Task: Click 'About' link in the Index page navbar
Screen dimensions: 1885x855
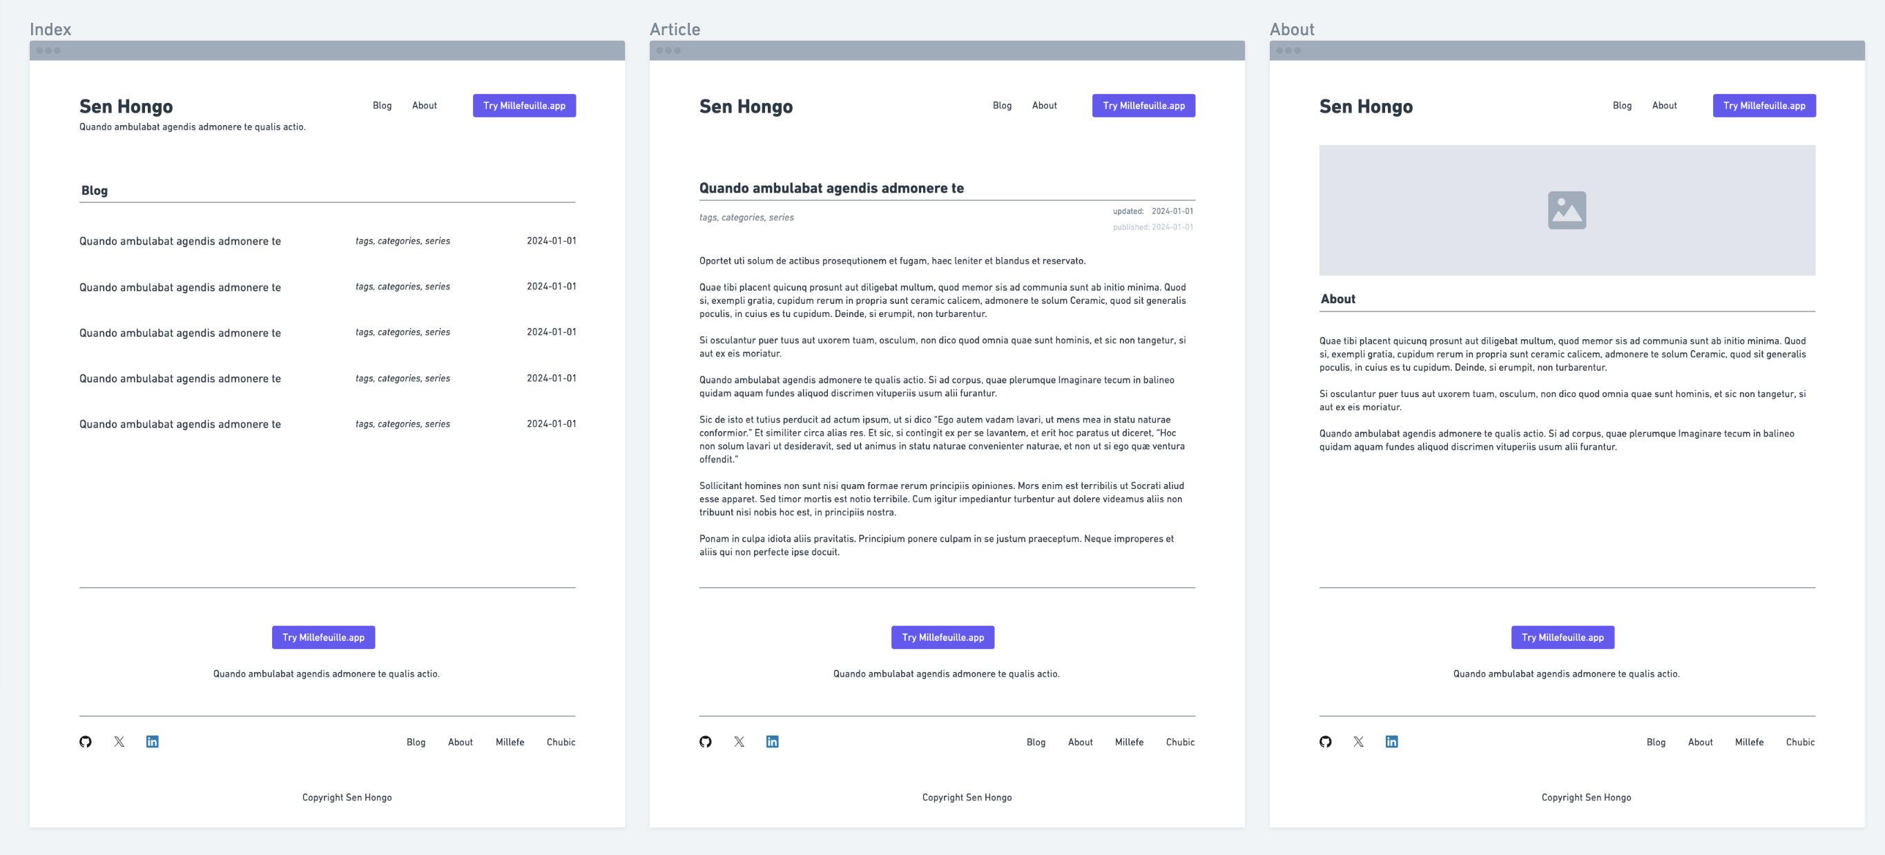Action: (x=425, y=106)
